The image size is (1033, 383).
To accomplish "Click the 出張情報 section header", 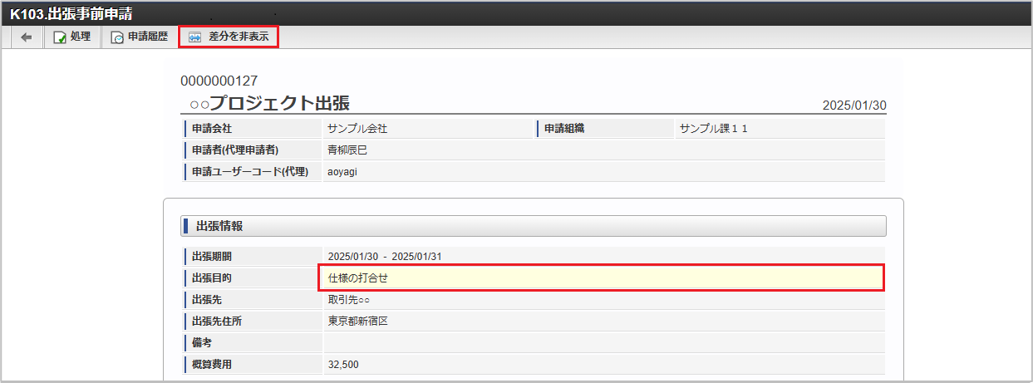I will pos(534,226).
